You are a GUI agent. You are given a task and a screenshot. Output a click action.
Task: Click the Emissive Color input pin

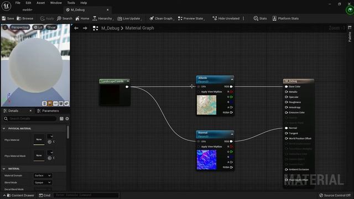pos(287,113)
